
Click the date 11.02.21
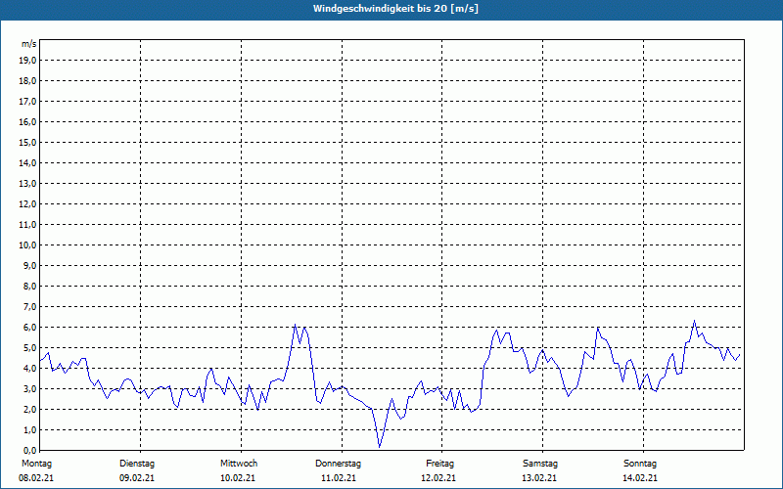[339, 478]
